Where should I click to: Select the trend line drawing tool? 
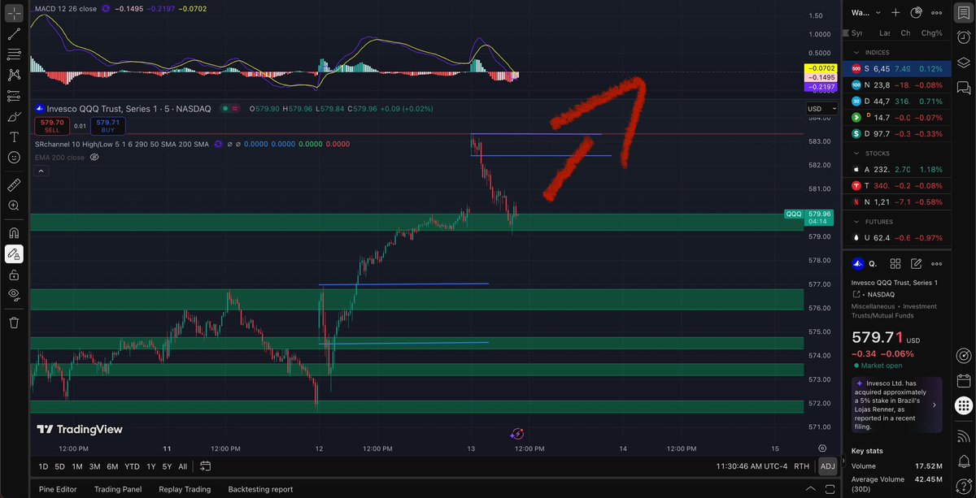[x=14, y=34]
